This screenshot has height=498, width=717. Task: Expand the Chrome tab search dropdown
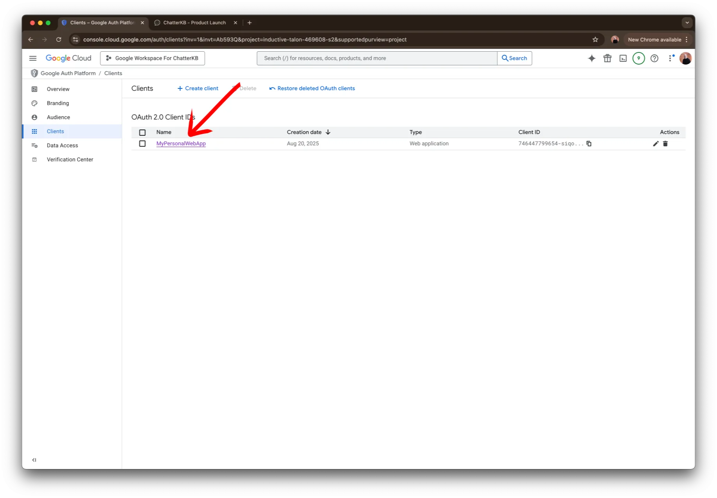(x=687, y=23)
